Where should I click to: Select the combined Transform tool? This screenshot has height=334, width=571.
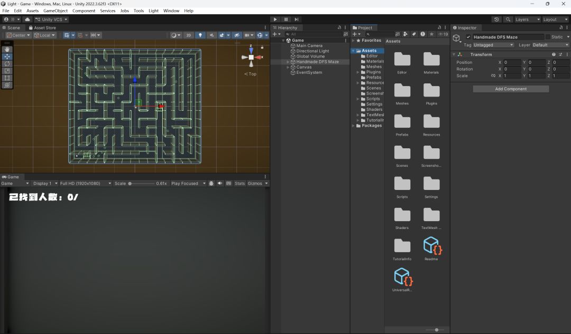click(7, 85)
